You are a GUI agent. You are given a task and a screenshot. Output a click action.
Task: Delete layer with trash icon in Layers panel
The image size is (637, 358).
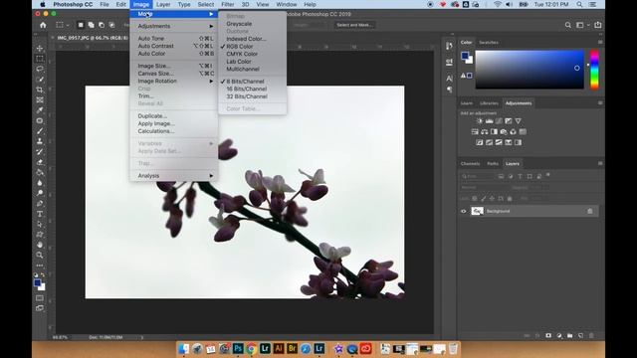tap(591, 336)
